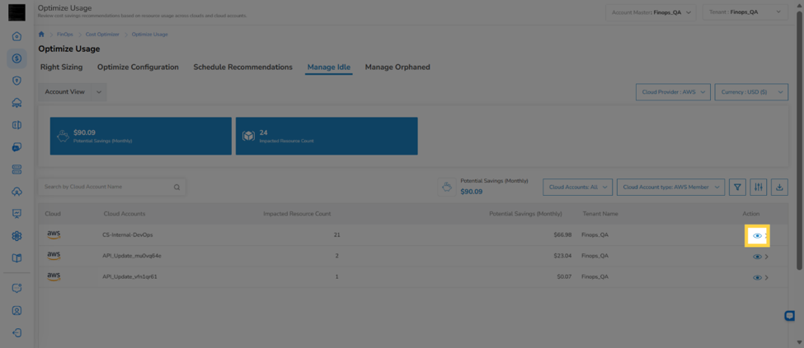Open the open-book documentation sidebar icon
Screen dimensions: 804x348
click(x=16, y=258)
